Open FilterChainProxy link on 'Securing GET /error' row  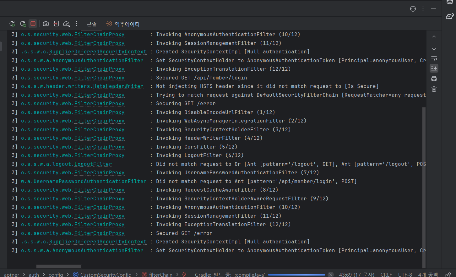point(99,103)
